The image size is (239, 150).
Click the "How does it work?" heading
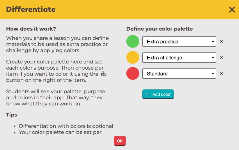(x=31, y=29)
